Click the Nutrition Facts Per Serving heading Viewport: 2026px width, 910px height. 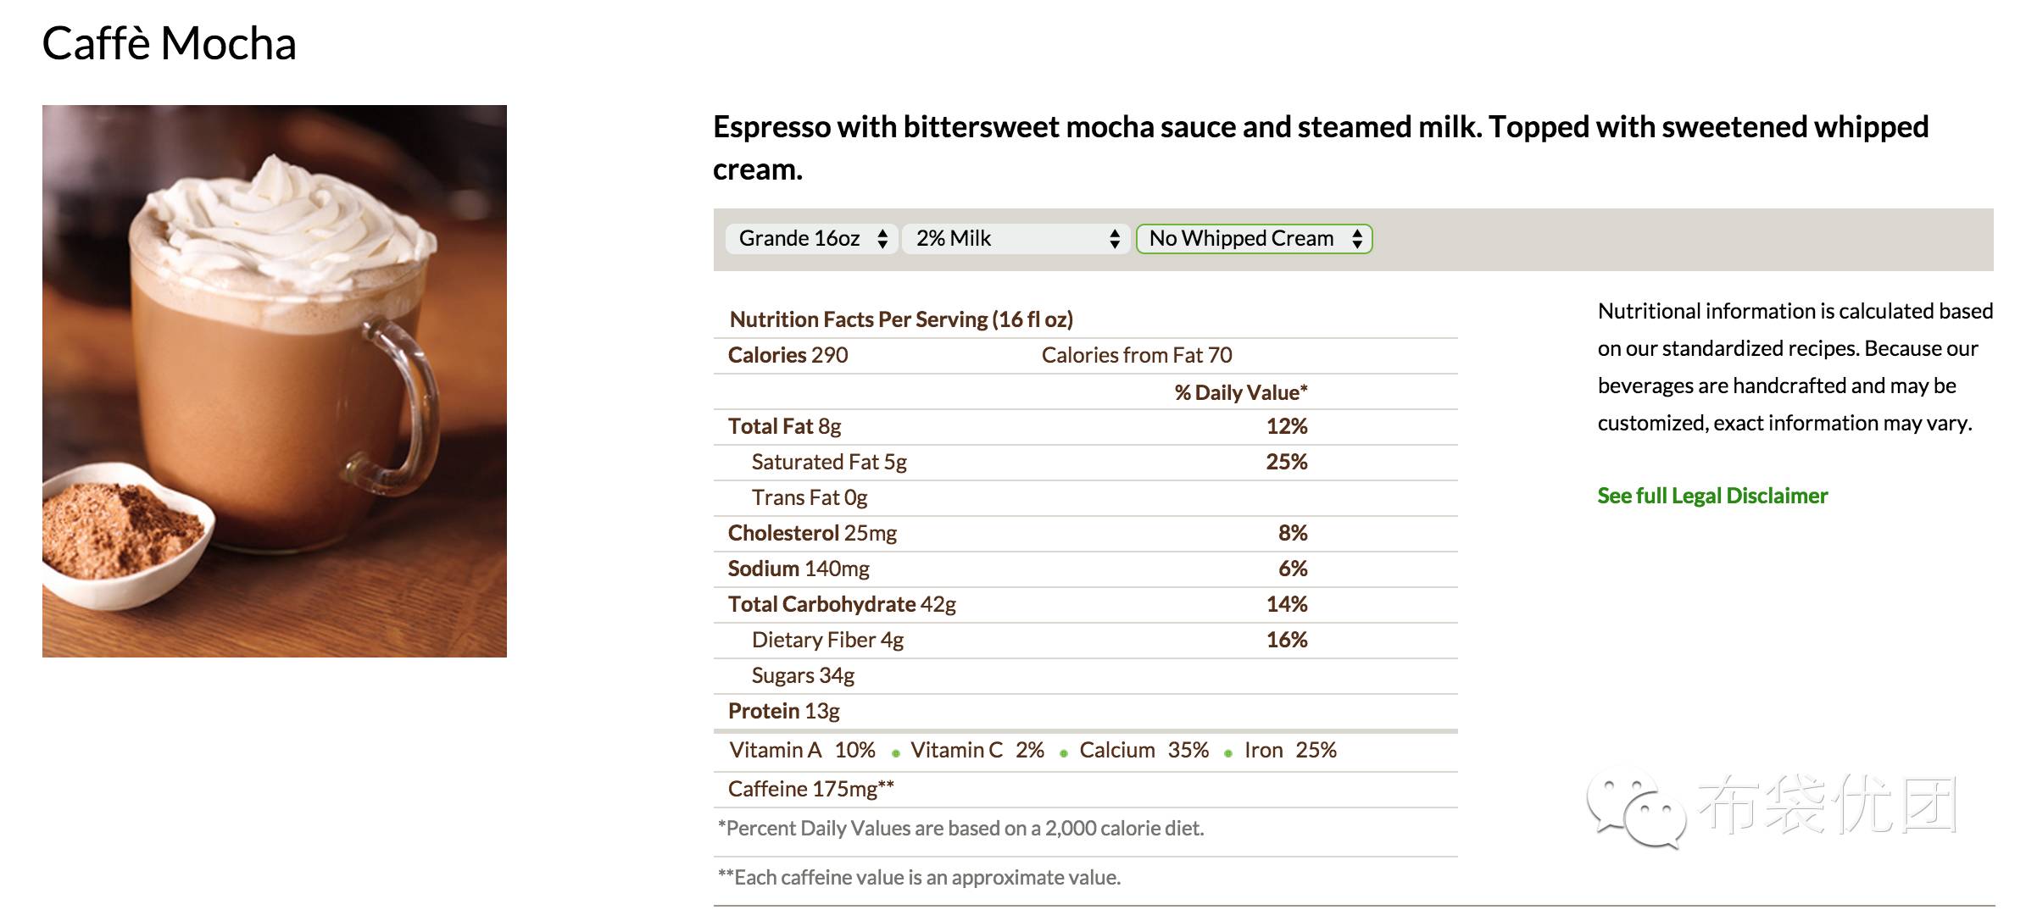point(901,319)
